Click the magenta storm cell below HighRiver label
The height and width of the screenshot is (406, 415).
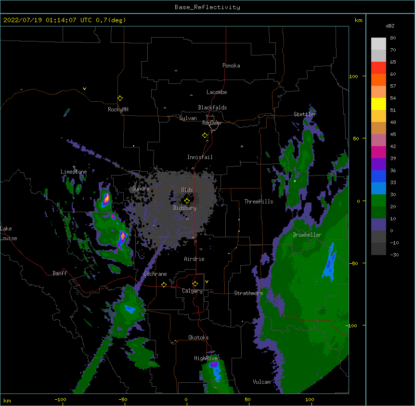coord(214,365)
